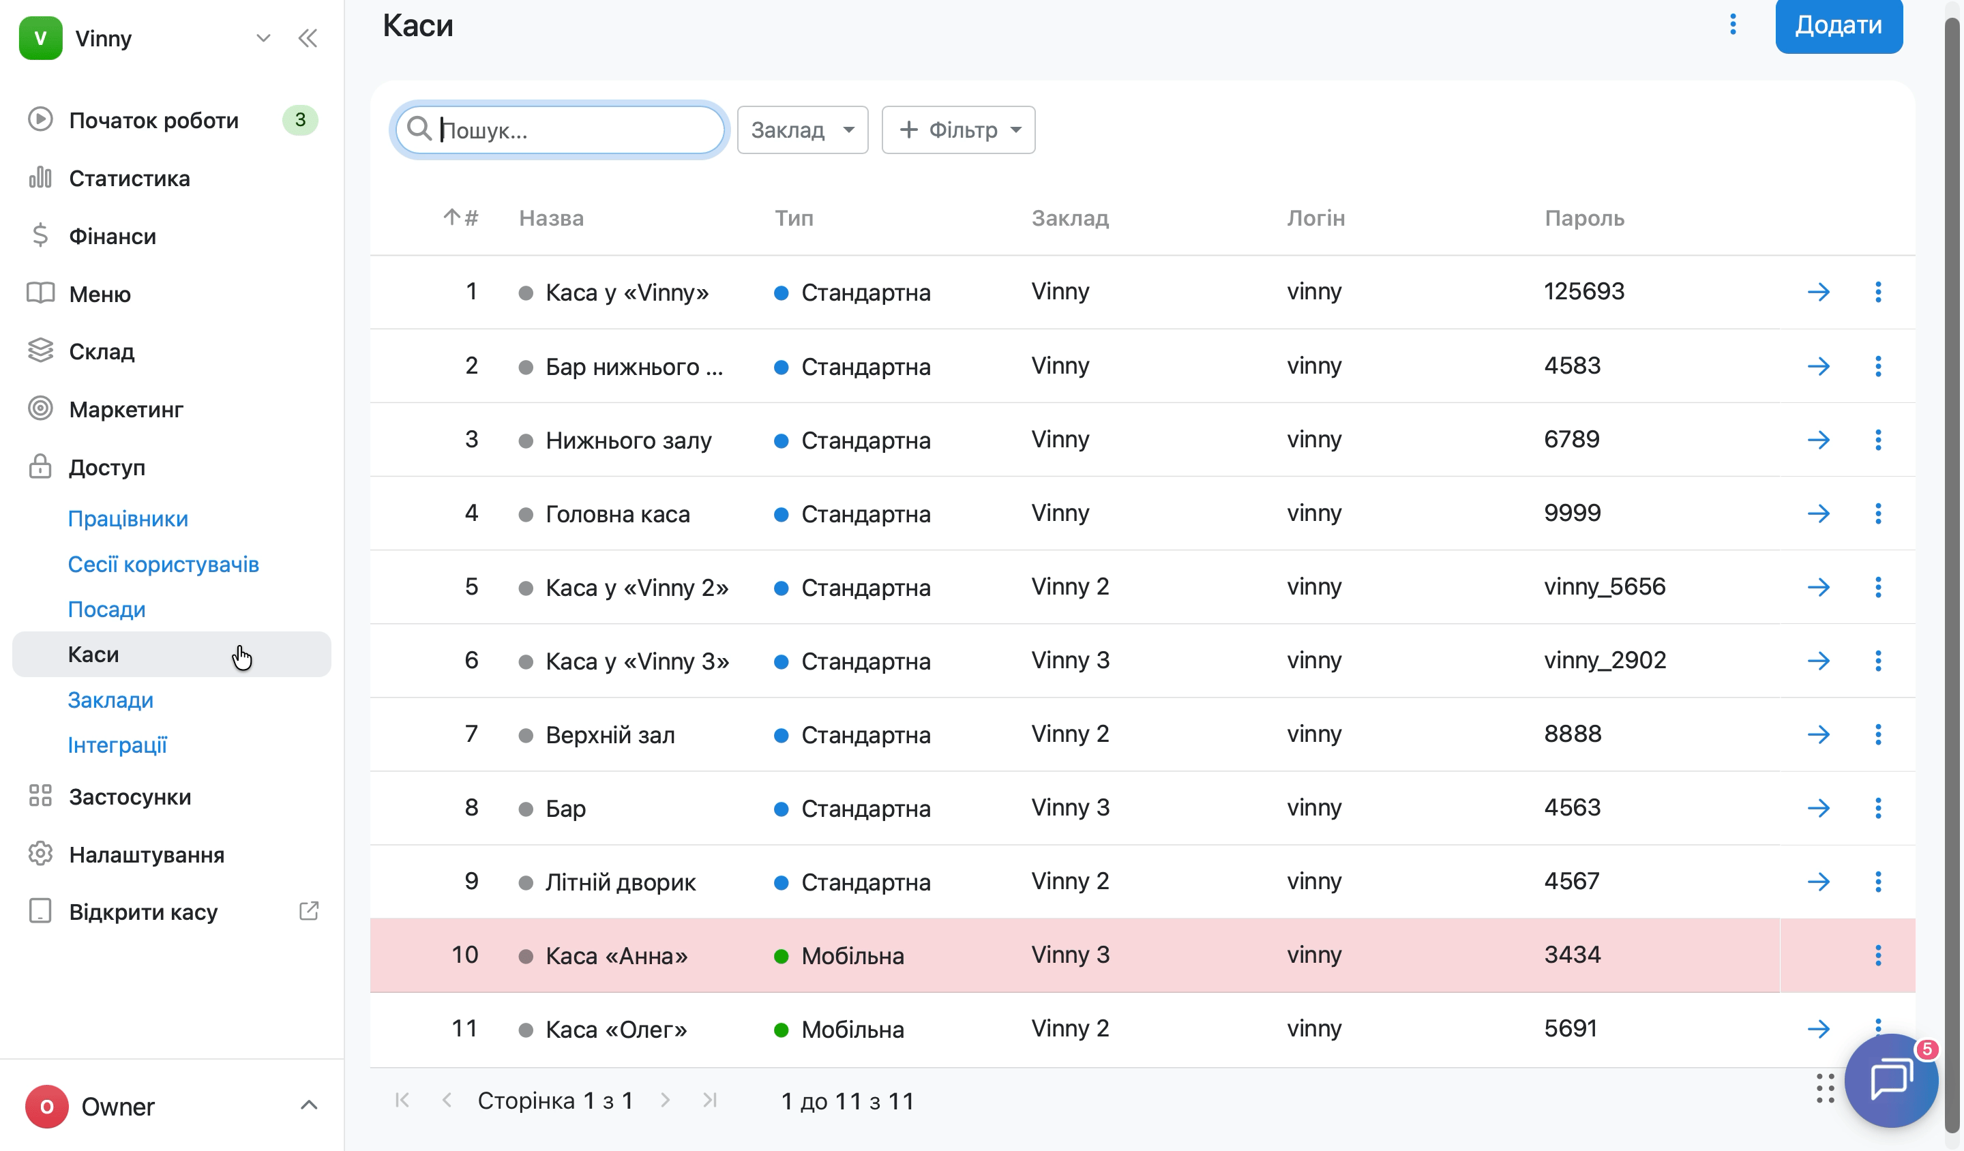1964x1151 pixels.
Task: Open Застосунки in sidebar
Action: point(130,797)
